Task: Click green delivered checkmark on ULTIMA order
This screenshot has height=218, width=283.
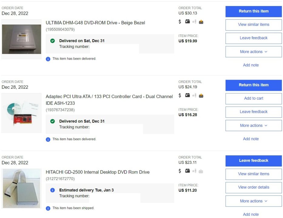Action: [x=52, y=41]
